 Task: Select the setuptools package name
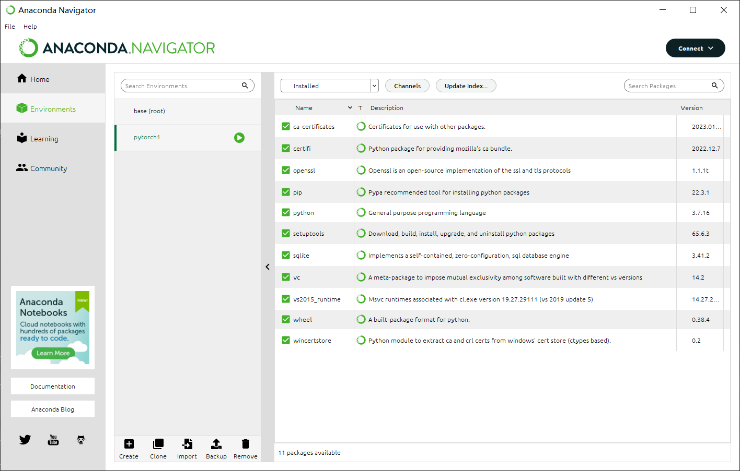point(308,234)
